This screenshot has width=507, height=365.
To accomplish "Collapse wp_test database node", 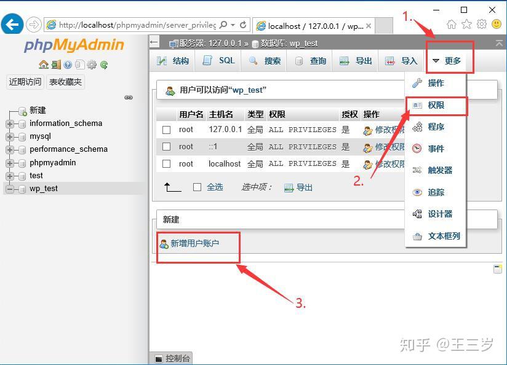I will click(9, 189).
